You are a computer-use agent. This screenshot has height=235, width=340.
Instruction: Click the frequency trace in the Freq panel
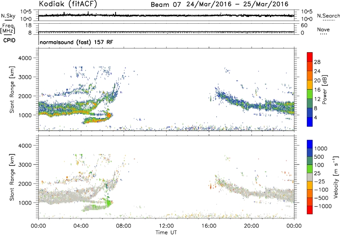[166, 32]
